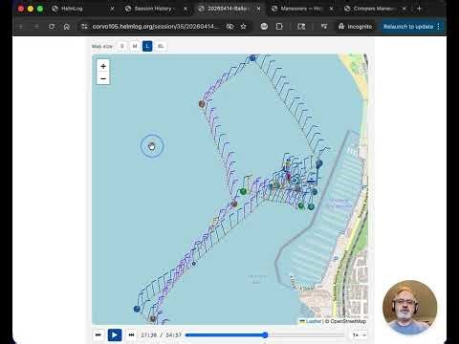Click the blue marker at the bottom-left track end
Screen dimensions: 459x344
[x=137, y=309]
